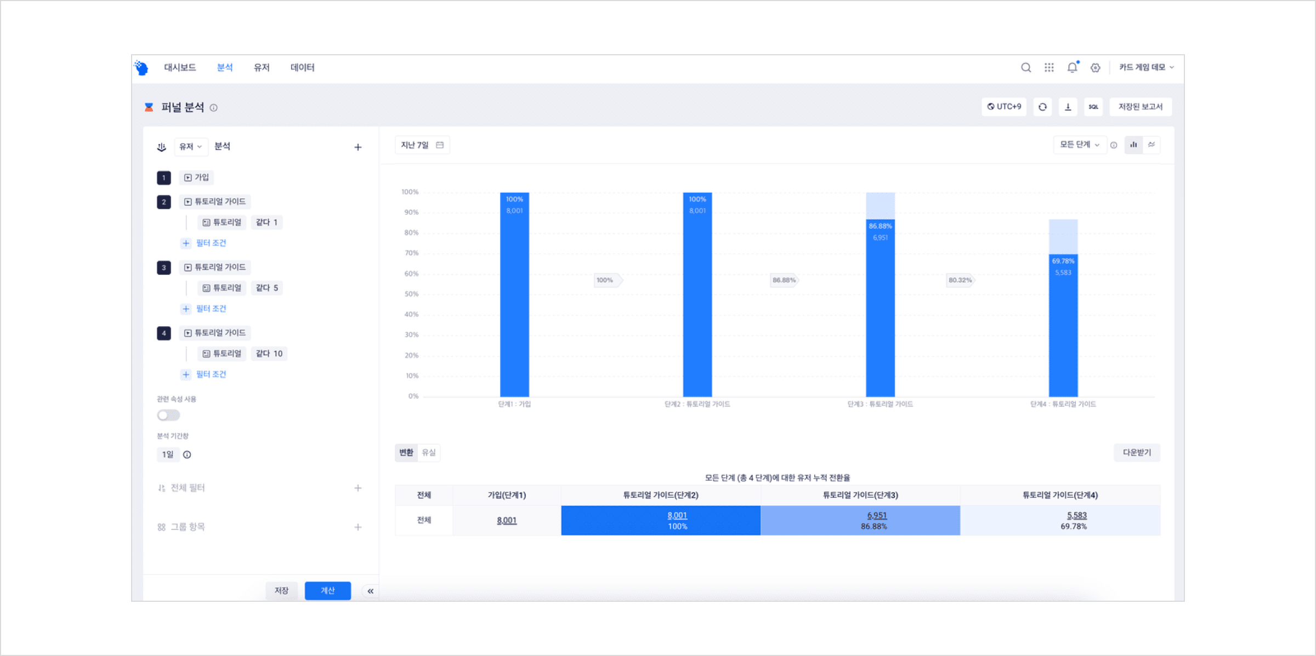Open the notifications bell
The width and height of the screenshot is (1316, 656).
(x=1072, y=67)
